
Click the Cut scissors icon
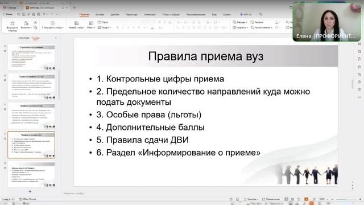(x=35, y=22)
